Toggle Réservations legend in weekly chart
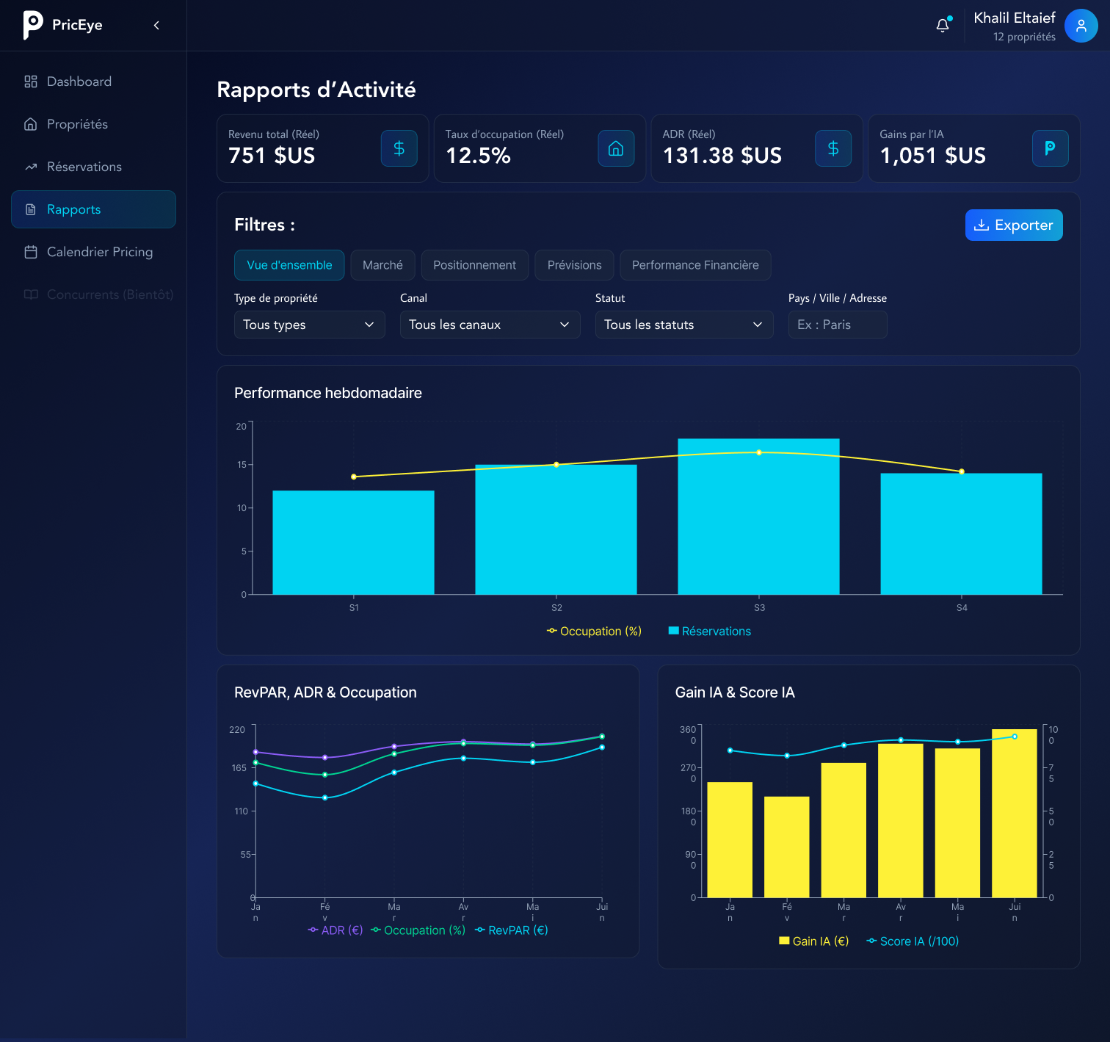Viewport: 1110px width, 1042px height. pos(709,632)
